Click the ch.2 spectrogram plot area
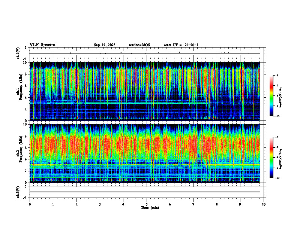This screenshot has width=297, height=229. pos(145,153)
